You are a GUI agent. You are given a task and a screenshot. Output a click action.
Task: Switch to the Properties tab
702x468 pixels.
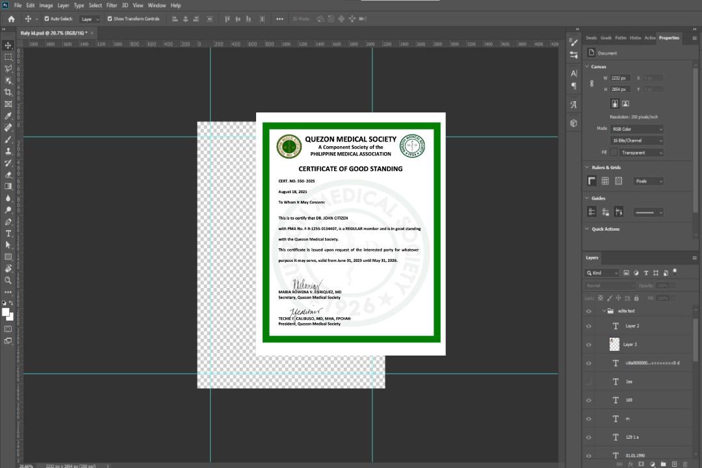pos(669,38)
